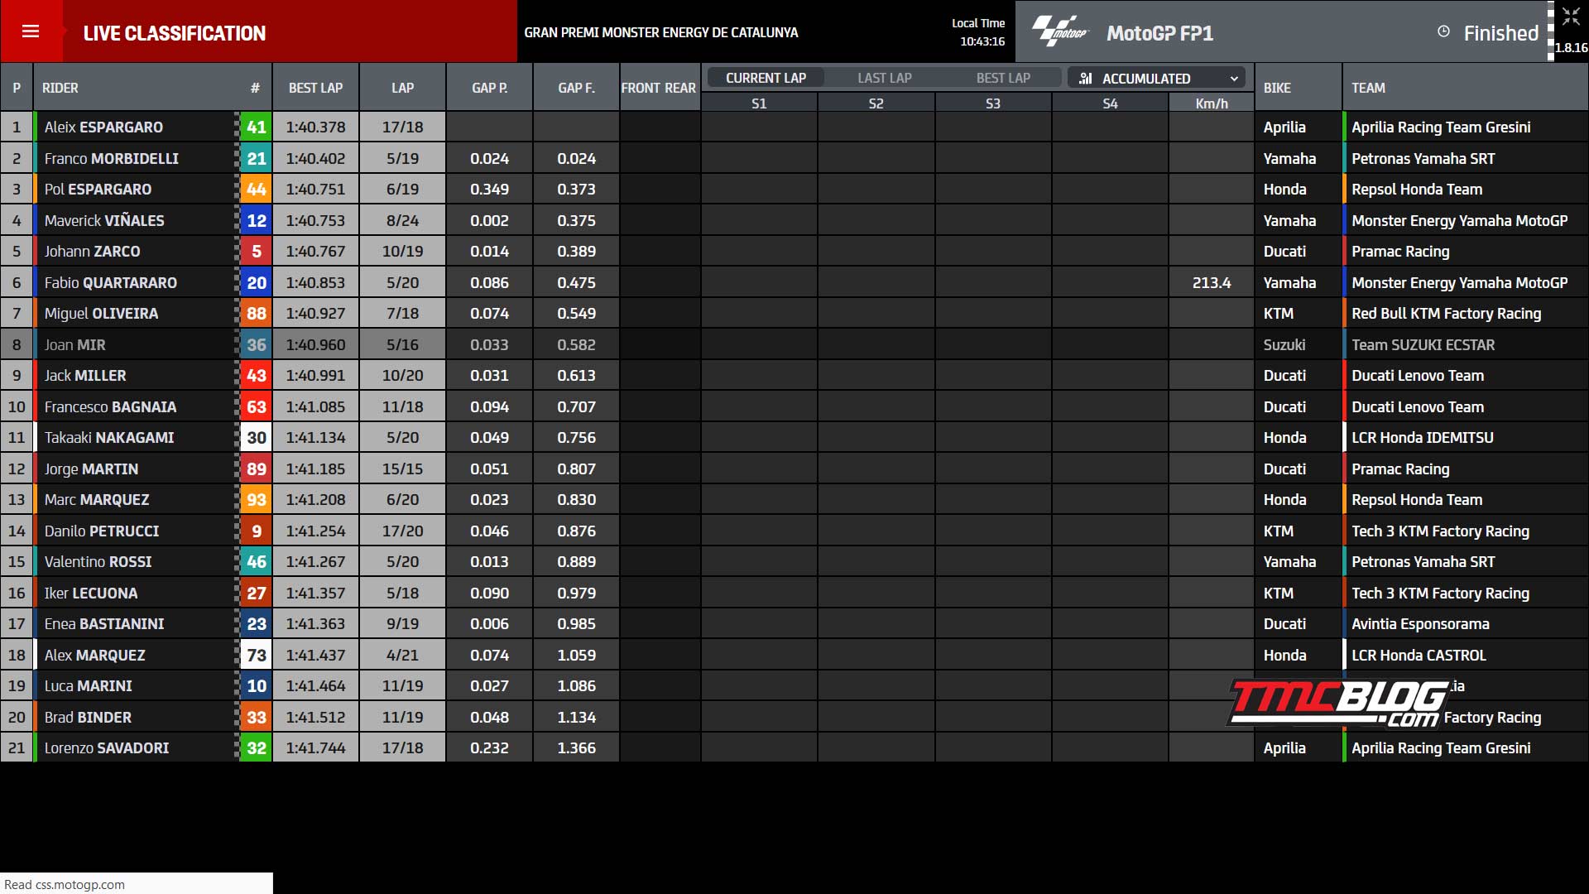Select the highlighted Joan MIR row

[x=794, y=344]
